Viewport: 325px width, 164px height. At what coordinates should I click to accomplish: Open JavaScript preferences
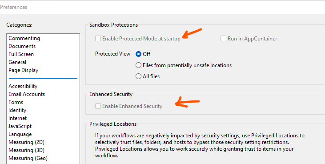tap(20, 126)
